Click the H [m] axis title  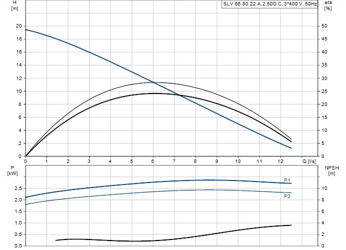[15, 5]
